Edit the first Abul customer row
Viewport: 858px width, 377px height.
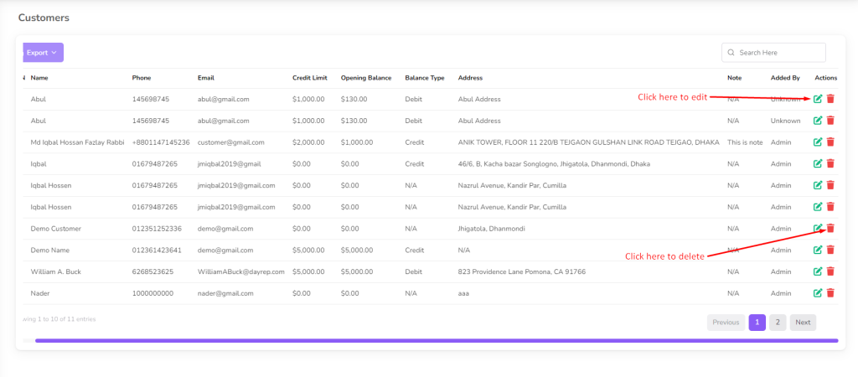click(818, 99)
